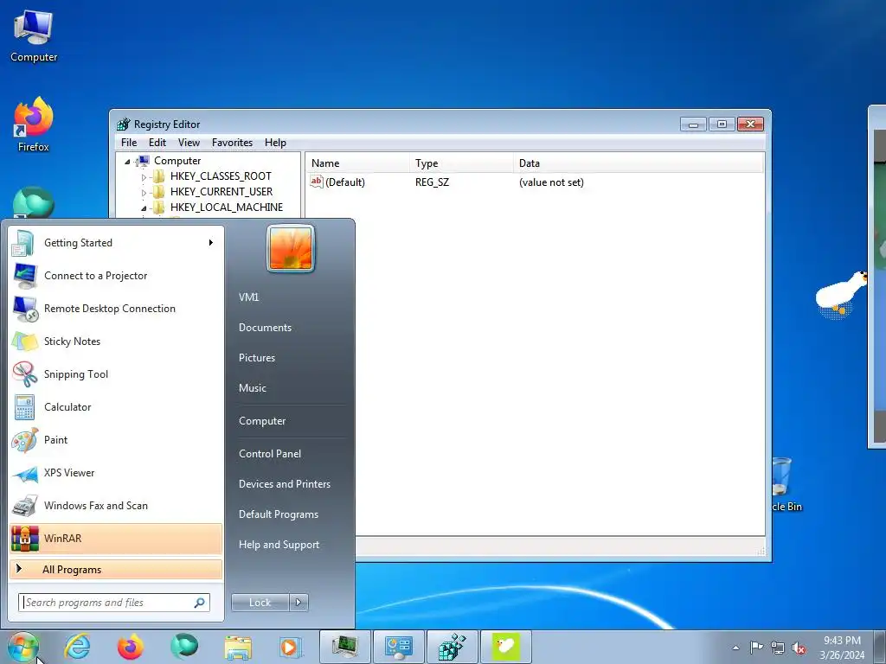886x664 pixels.
Task: Open the Snipping Tool scissors icon
Action: (x=25, y=374)
